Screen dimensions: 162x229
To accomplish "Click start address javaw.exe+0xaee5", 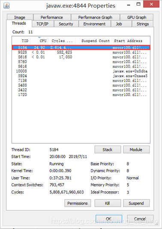I will 130,76.
